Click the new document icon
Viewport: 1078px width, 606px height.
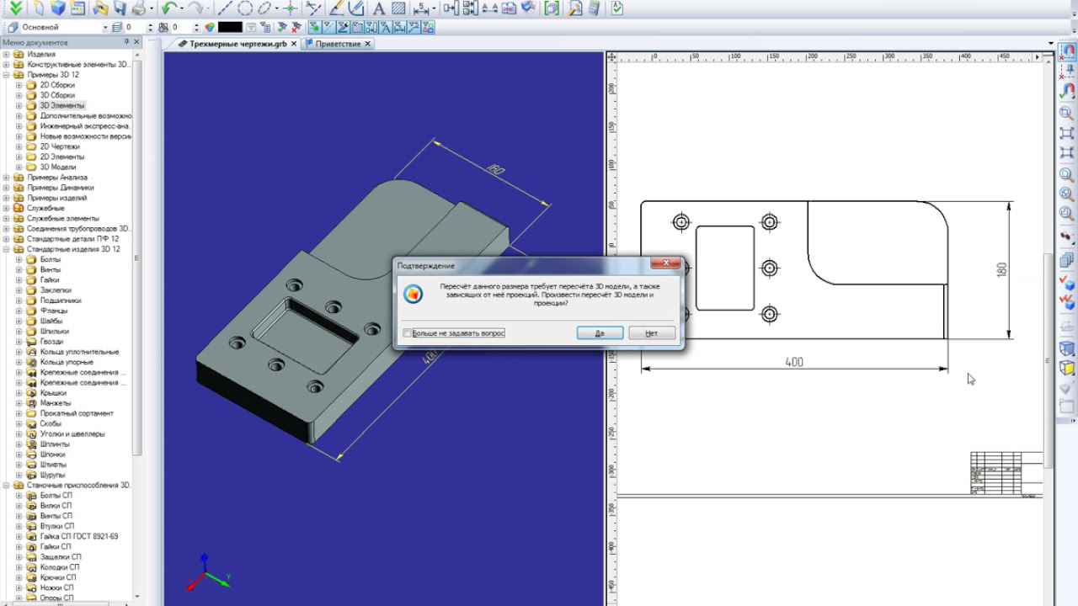39,8
